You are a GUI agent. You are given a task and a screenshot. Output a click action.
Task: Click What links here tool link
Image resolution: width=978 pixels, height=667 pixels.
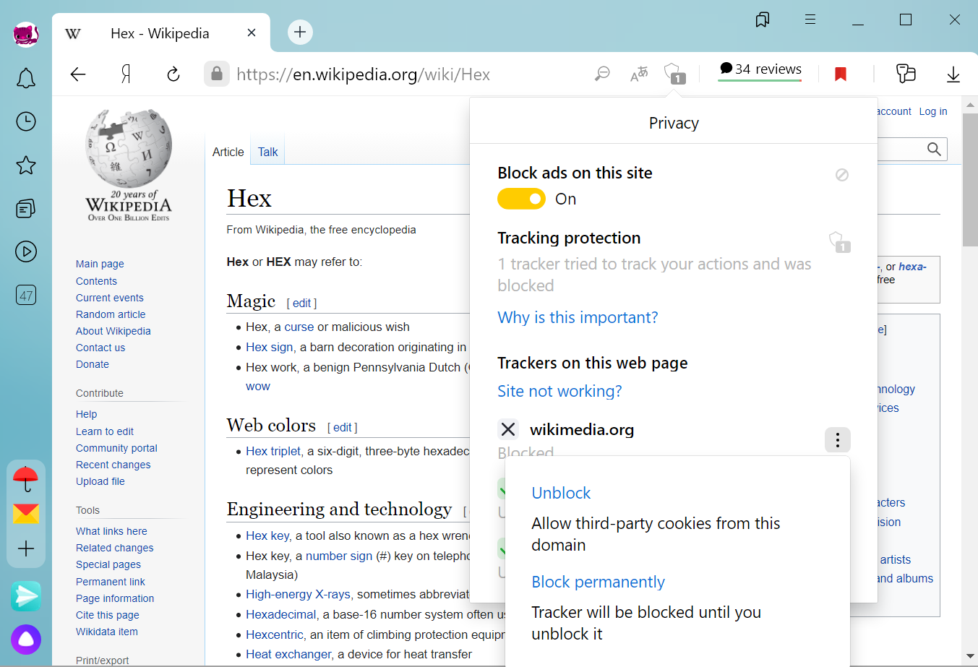tap(111, 531)
